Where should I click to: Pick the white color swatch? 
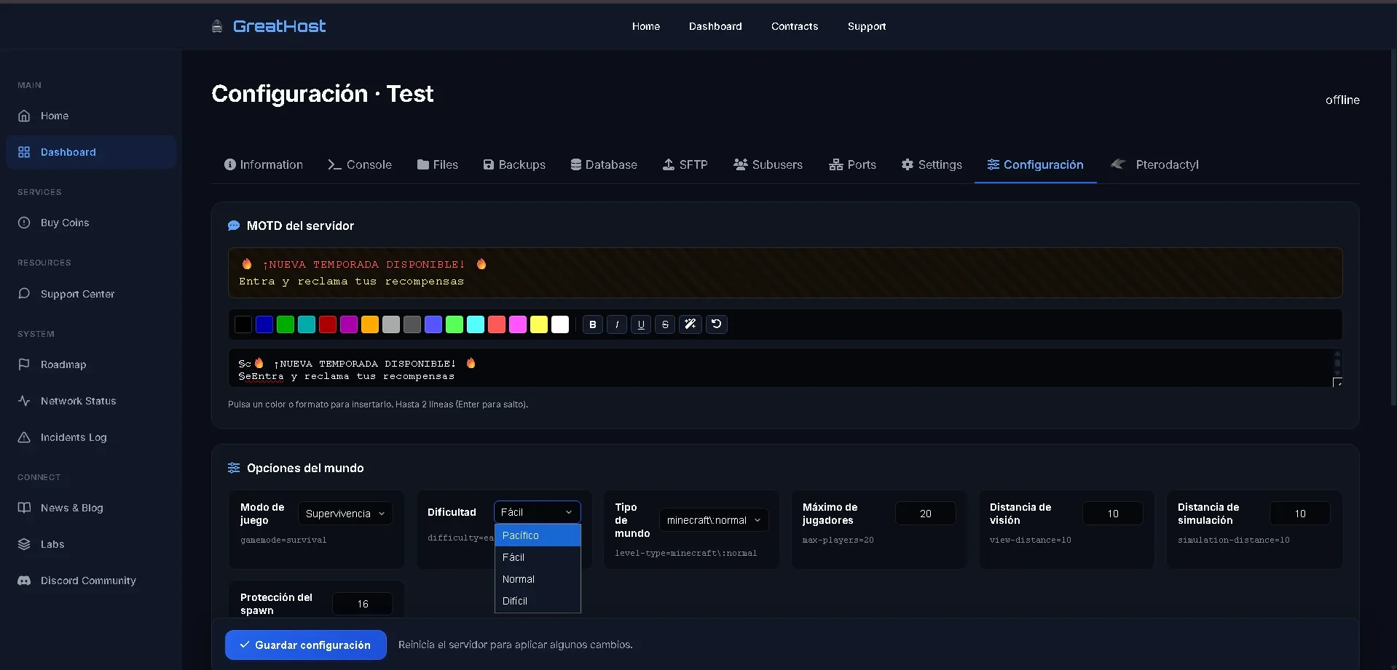(560, 324)
